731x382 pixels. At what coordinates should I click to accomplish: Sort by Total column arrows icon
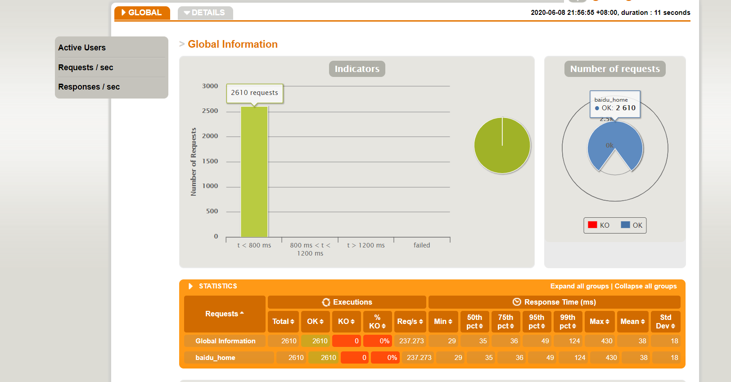click(292, 322)
